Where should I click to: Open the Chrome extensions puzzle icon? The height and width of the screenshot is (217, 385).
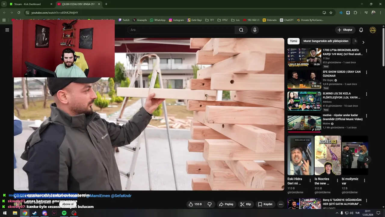pyautogui.click(x=355, y=13)
